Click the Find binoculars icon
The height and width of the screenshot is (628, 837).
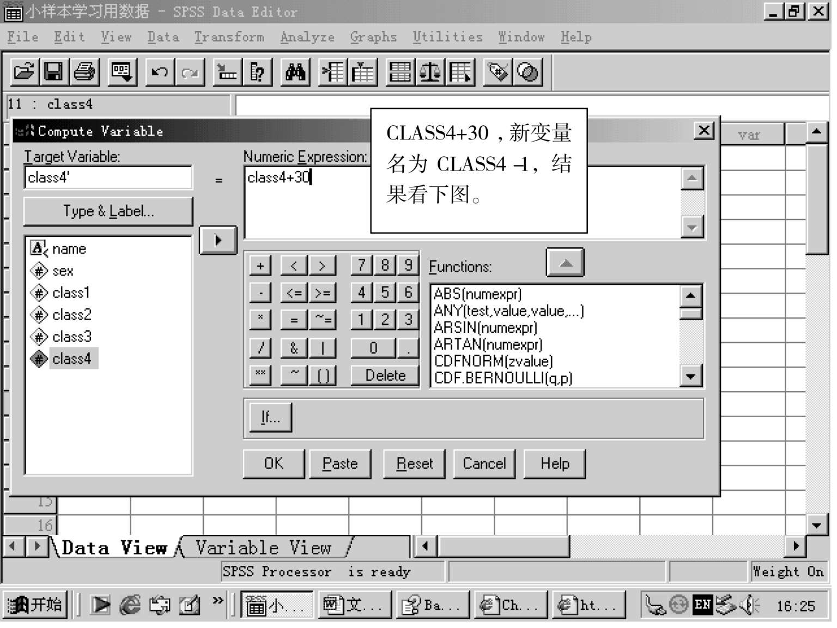tap(295, 72)
